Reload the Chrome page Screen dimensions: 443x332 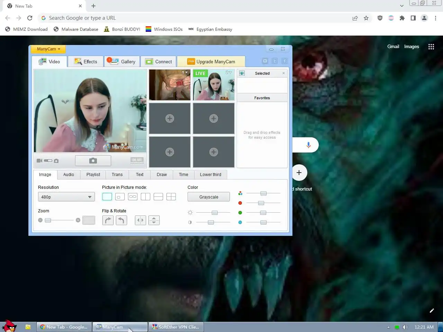point(30,18)
